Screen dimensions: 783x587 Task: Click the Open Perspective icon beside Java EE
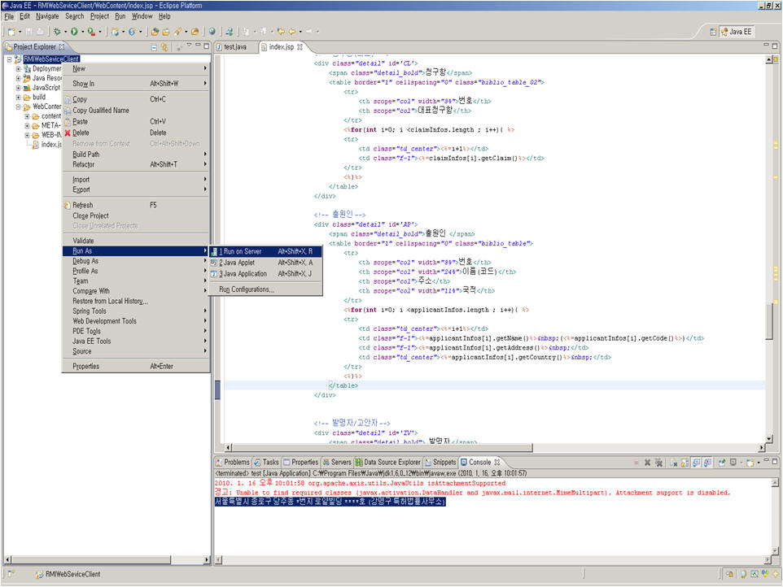714,32
